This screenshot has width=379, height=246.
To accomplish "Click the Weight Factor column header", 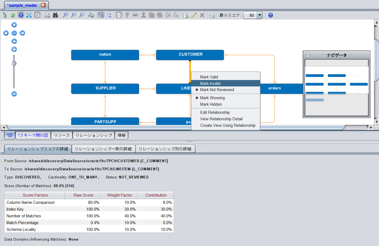I will point(119,195).
